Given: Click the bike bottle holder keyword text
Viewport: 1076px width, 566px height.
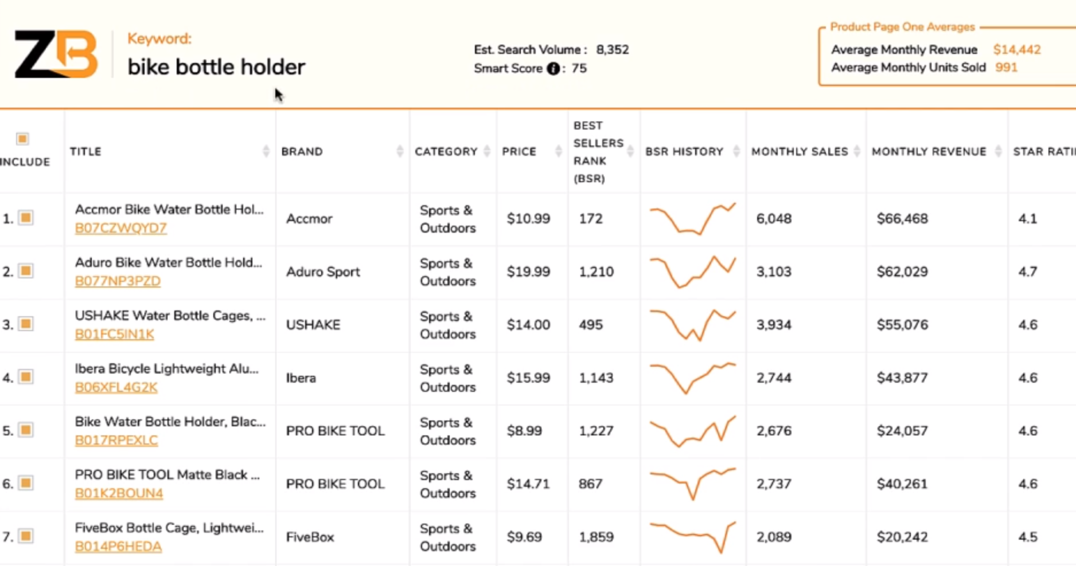Looking at the screenshot, I should coord(216,67).
